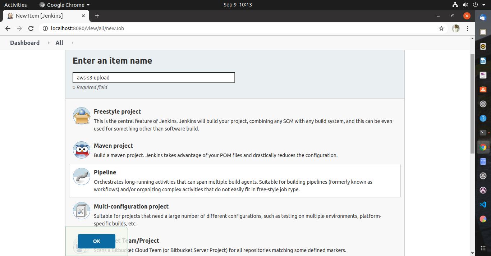
Task: Click inside the item name field
Action: 153,78
